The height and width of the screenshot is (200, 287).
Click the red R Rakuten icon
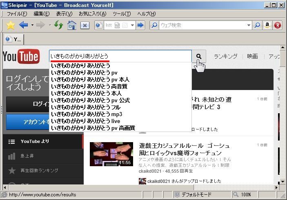(278, 25)
